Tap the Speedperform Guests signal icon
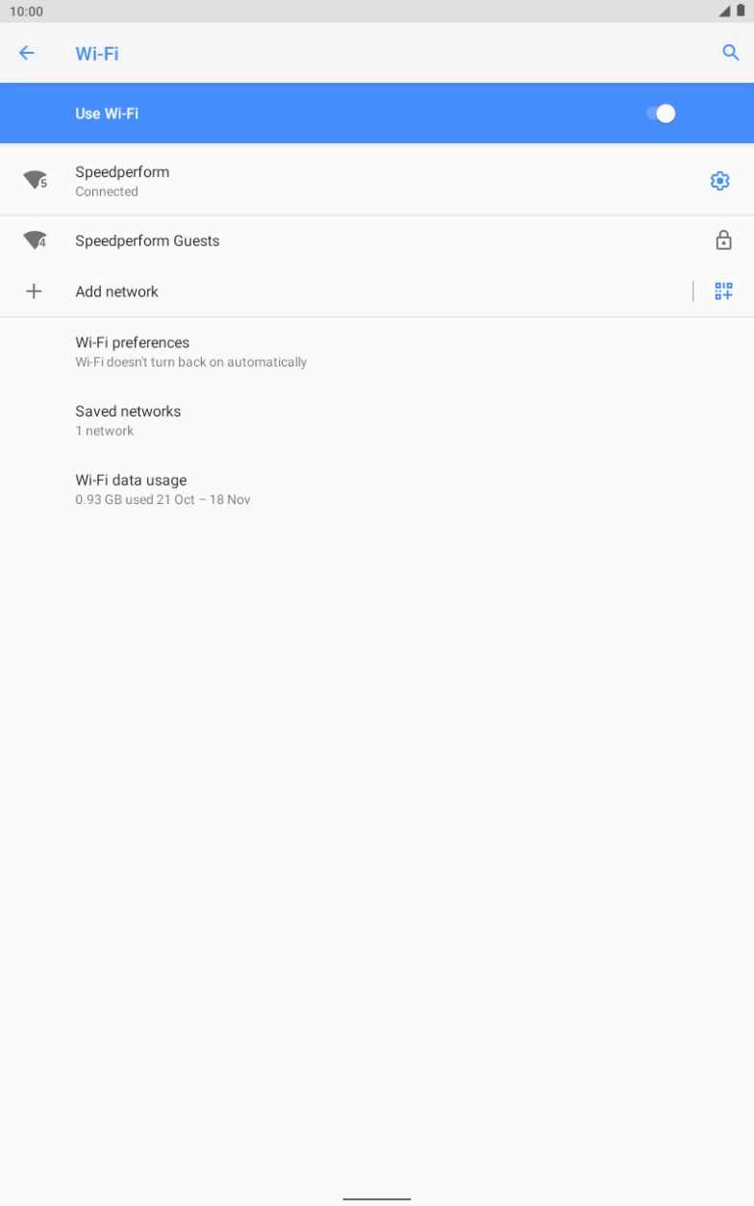 coord(36,240)
